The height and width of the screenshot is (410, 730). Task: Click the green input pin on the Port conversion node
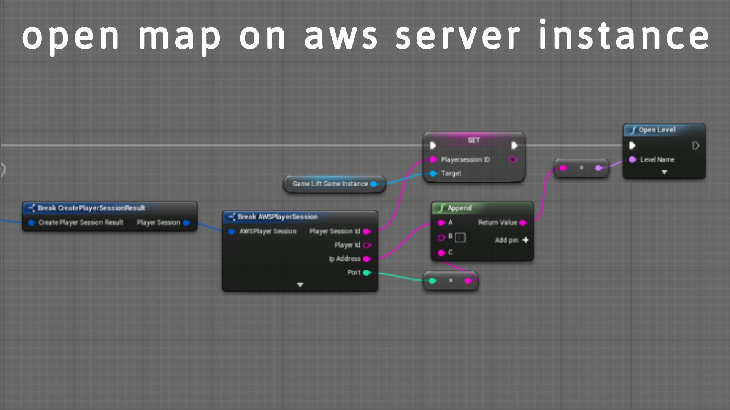click(x=432, y=281)
